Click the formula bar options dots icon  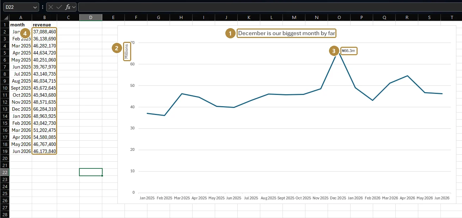[43, 7]
